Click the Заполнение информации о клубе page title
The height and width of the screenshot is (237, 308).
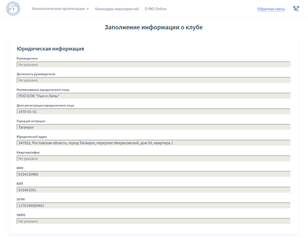[154, 28]
